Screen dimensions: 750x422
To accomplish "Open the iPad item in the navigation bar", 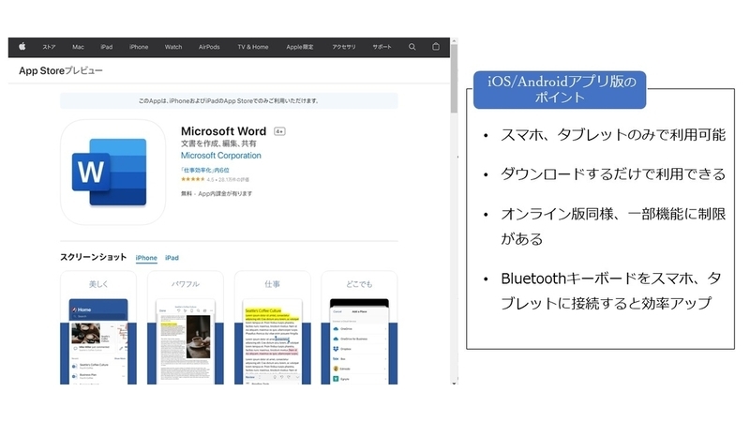I will click(x=107, y=47).
